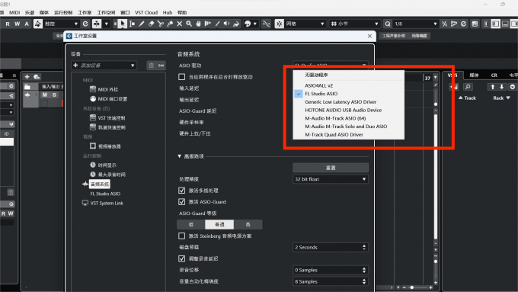Select the Object Selection arrow tool
Screen dimensions: 518x292
tap(123, 24)
